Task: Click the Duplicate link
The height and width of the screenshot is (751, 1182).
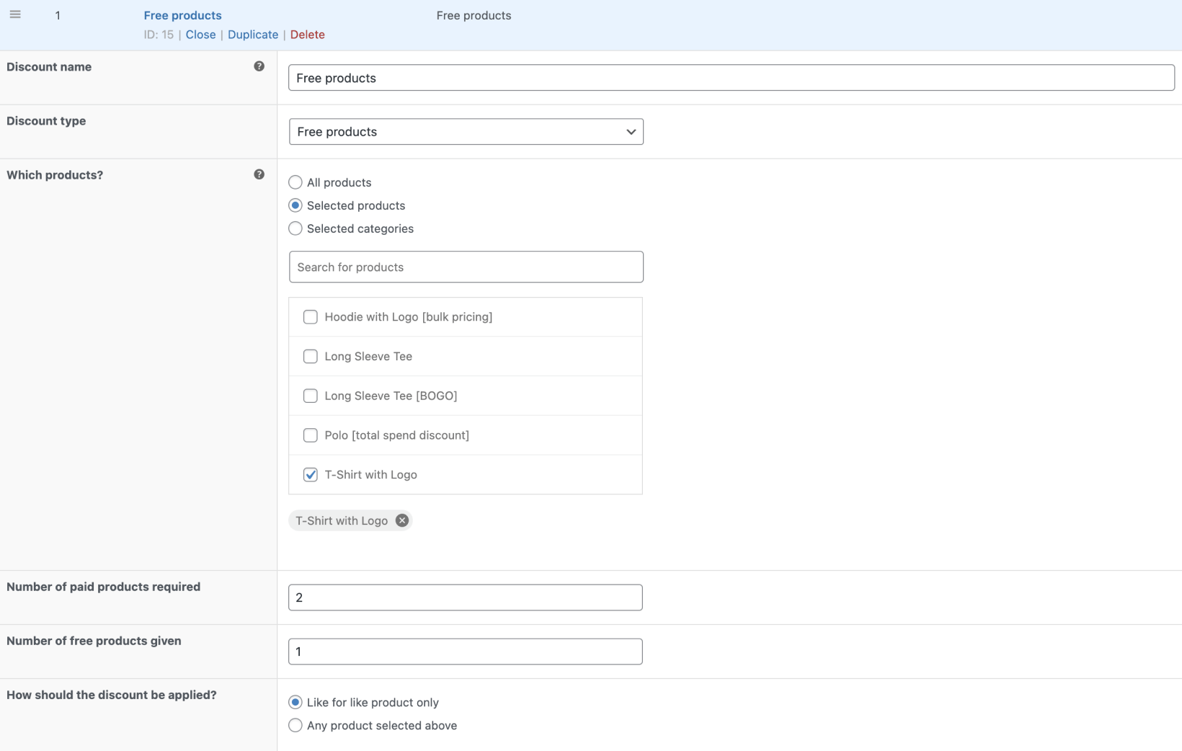Action: [253, 35]
